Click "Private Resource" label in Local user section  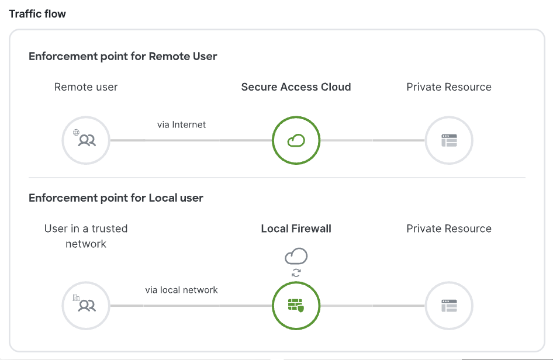point(448,229)
